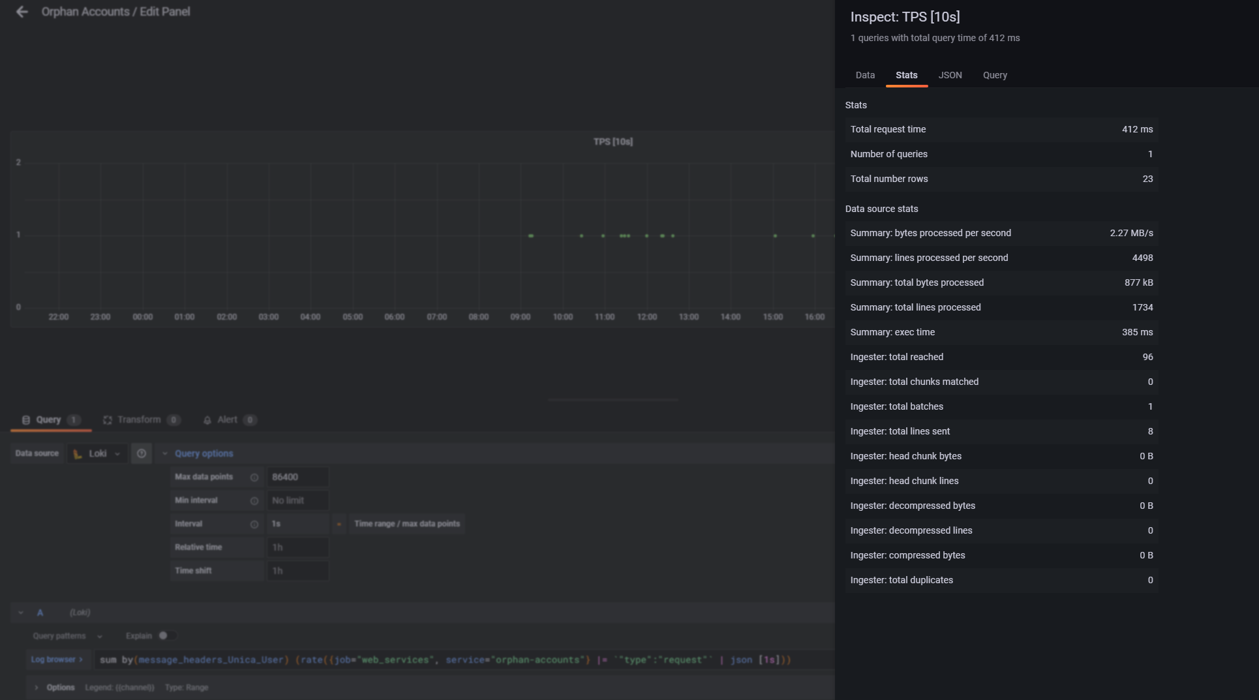Switch to the Transform tab
1259x700 pixels.
click(142, 420)
